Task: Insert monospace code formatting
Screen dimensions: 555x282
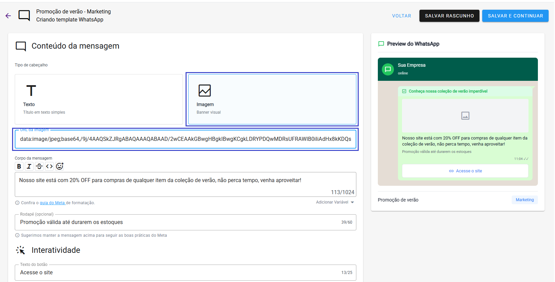Action: point(49,166)
